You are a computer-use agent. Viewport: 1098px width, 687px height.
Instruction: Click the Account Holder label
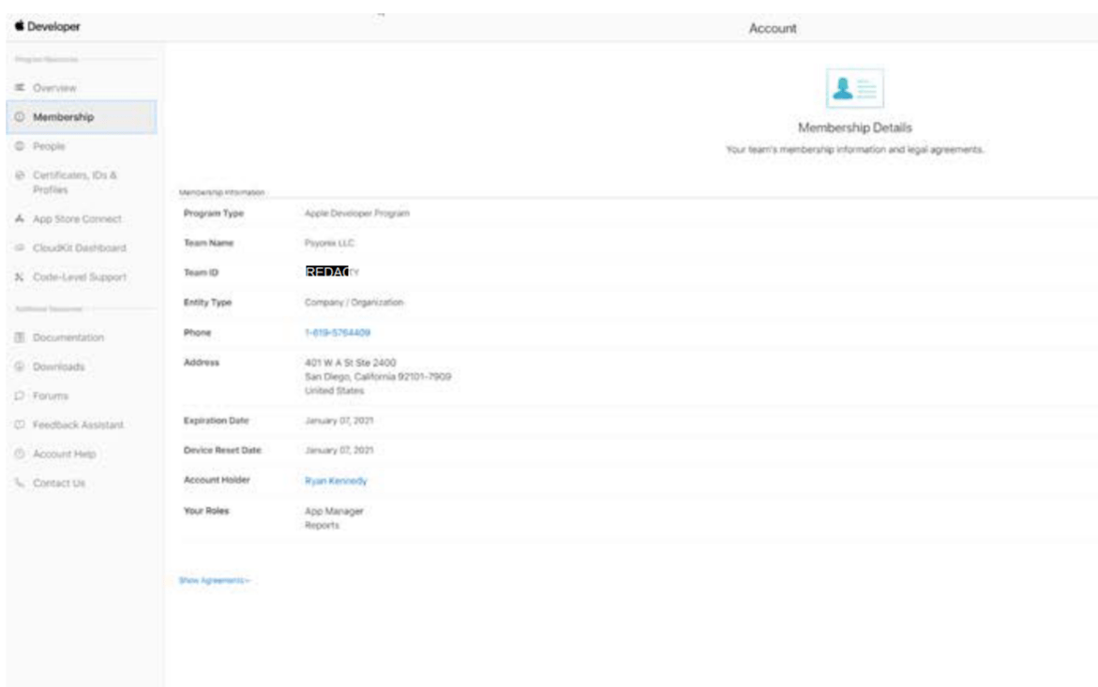click(x=218, y=480)
